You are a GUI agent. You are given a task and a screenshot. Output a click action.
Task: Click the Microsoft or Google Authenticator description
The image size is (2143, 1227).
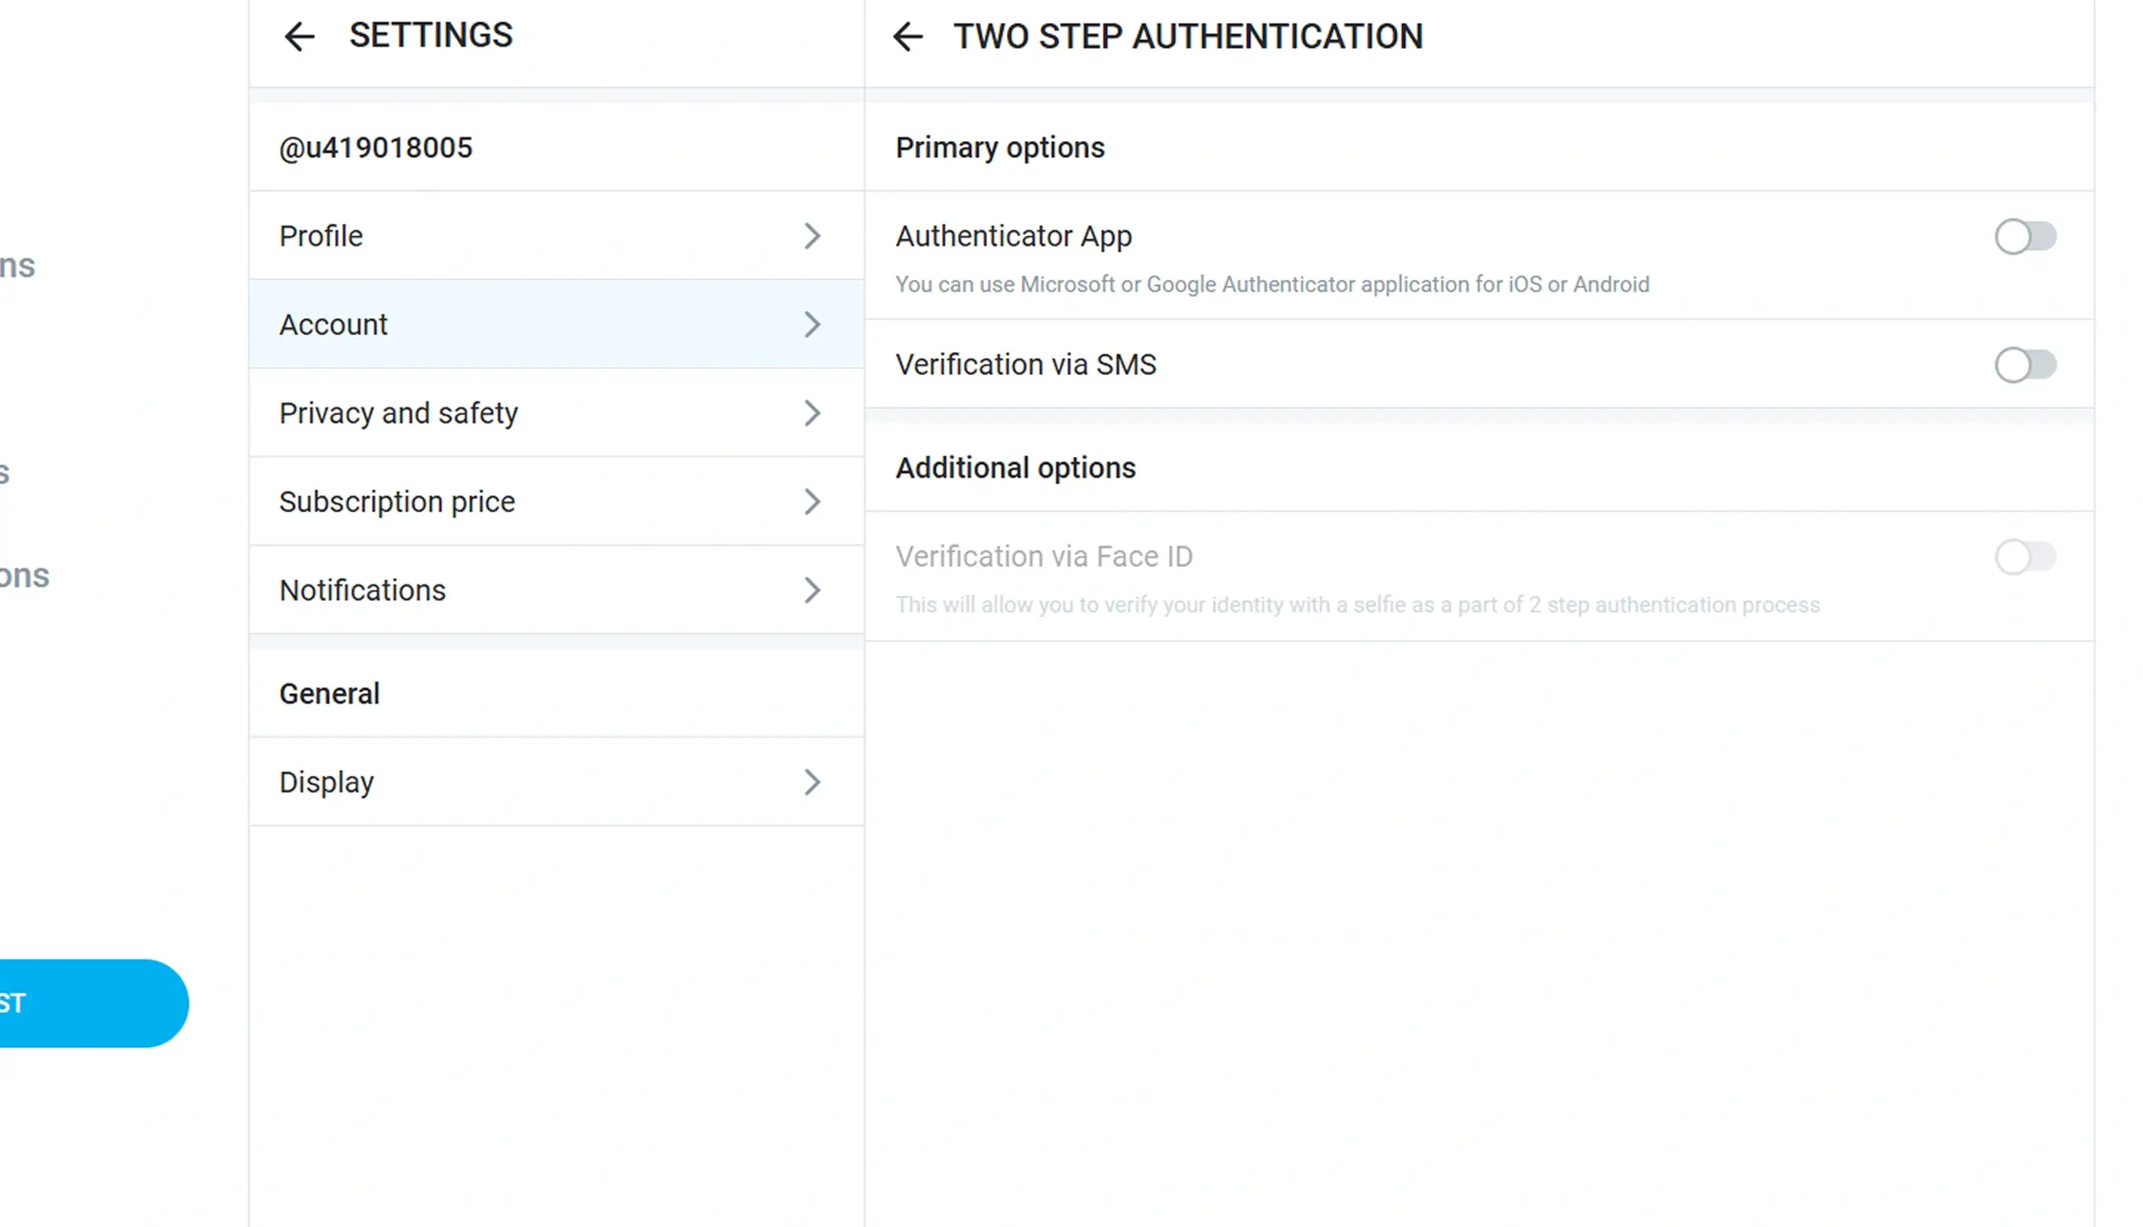[1272, 285]
